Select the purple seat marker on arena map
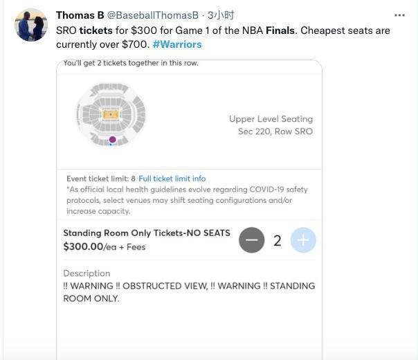This screenshot has height=360, width=418. [x=112, y=139]
